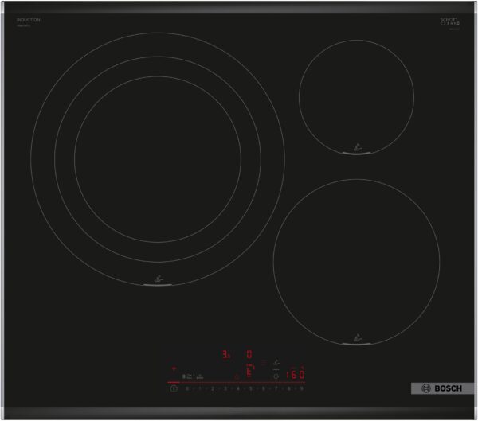The image size is (478, 421).
Task: Select power level 9 on the scale
Action: point(302,388)
